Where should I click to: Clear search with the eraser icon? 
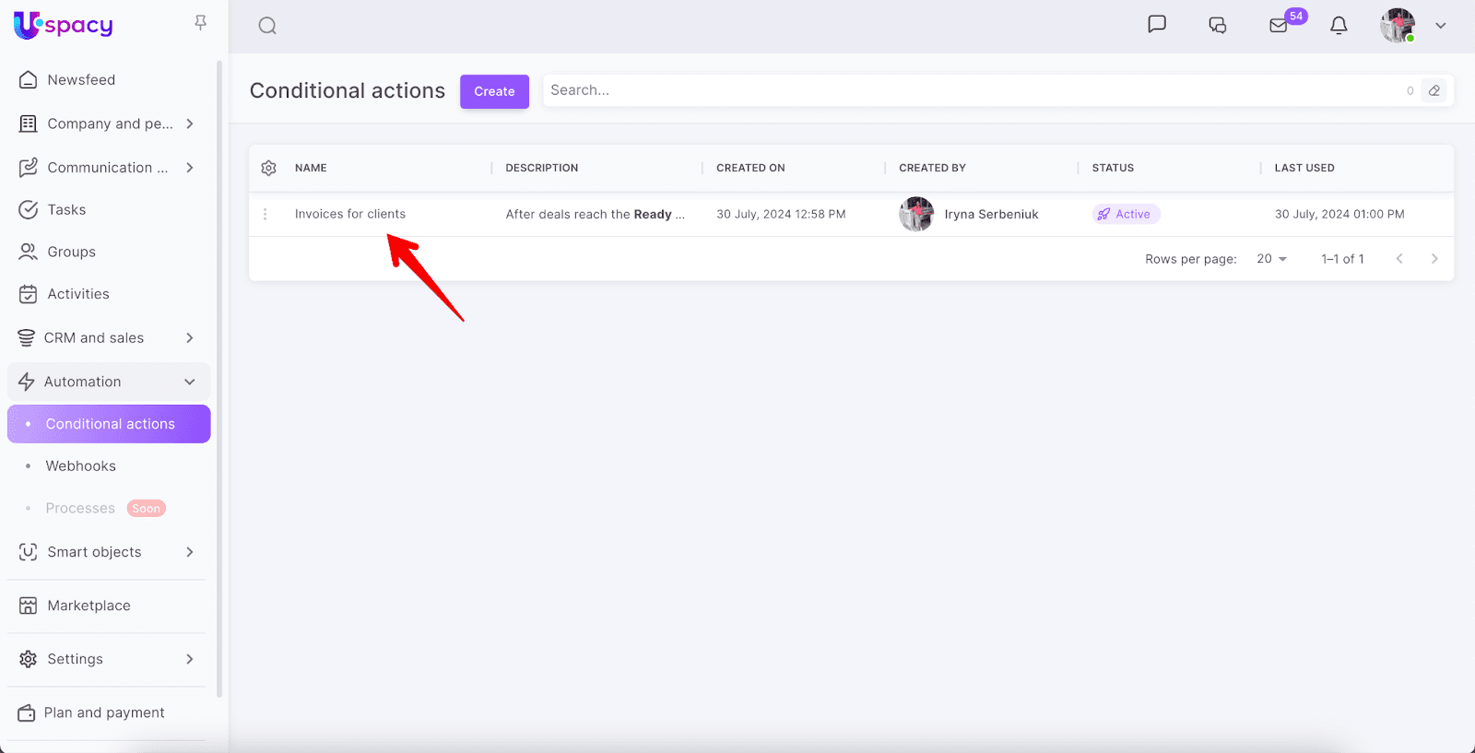[1434, 90]
